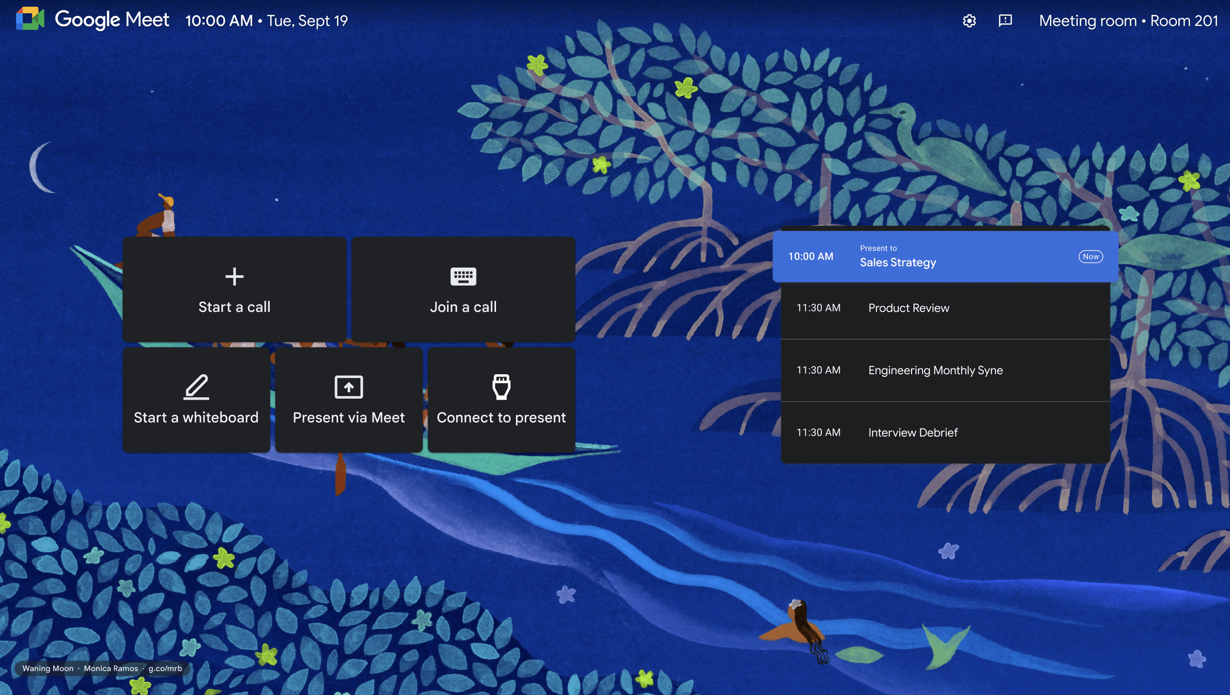This screenshot has height=695, width=1230.
Task: Click the Now badge on Sales Strategy
Action: tap(1091, 256)
